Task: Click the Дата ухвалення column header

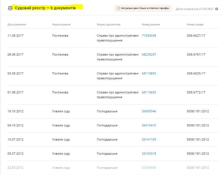Action: 17,25
